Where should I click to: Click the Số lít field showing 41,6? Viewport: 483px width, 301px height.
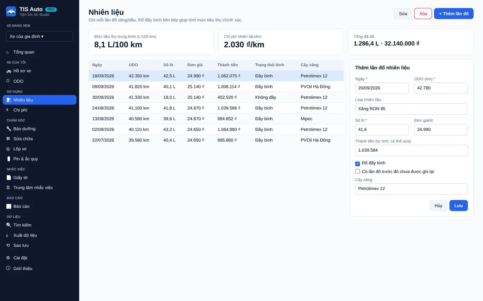pyautogui.click(x=382, y=130)
